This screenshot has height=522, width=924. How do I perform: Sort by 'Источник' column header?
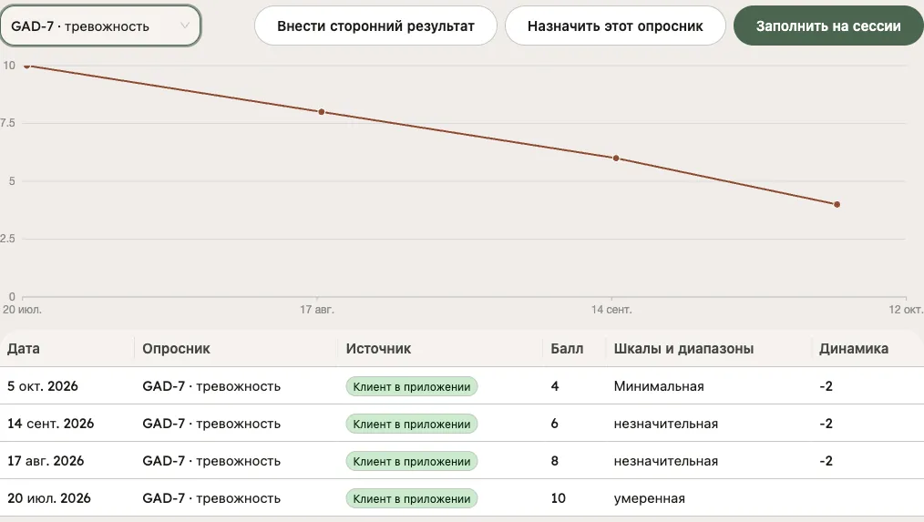click(x=378, y=349)
